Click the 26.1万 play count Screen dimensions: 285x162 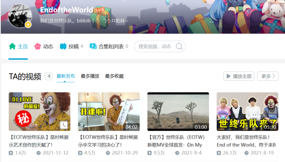[230, 153]
